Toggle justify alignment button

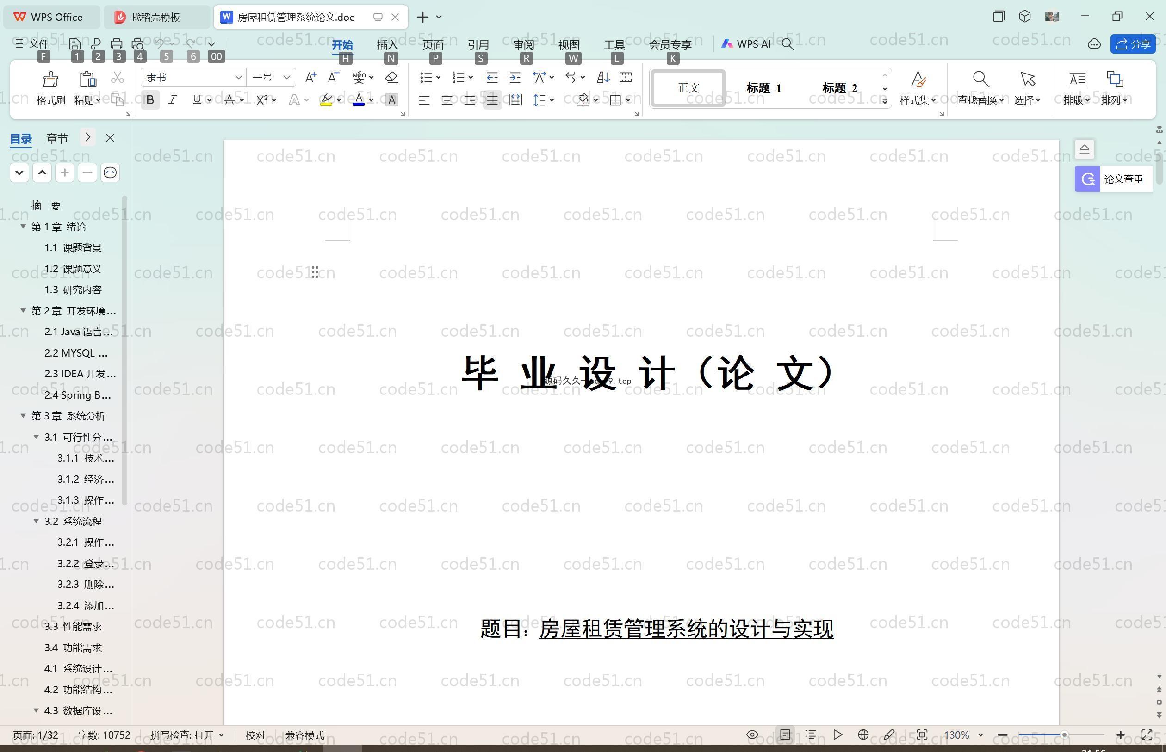(492, 100)
